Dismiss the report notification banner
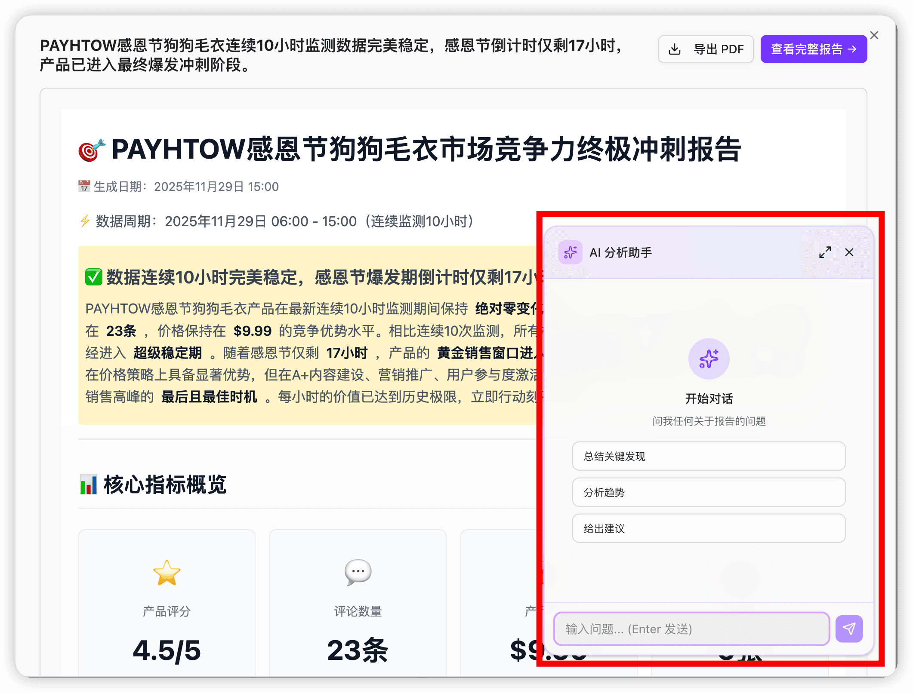Viewport: 913px width, 693px height. (874, 35)
